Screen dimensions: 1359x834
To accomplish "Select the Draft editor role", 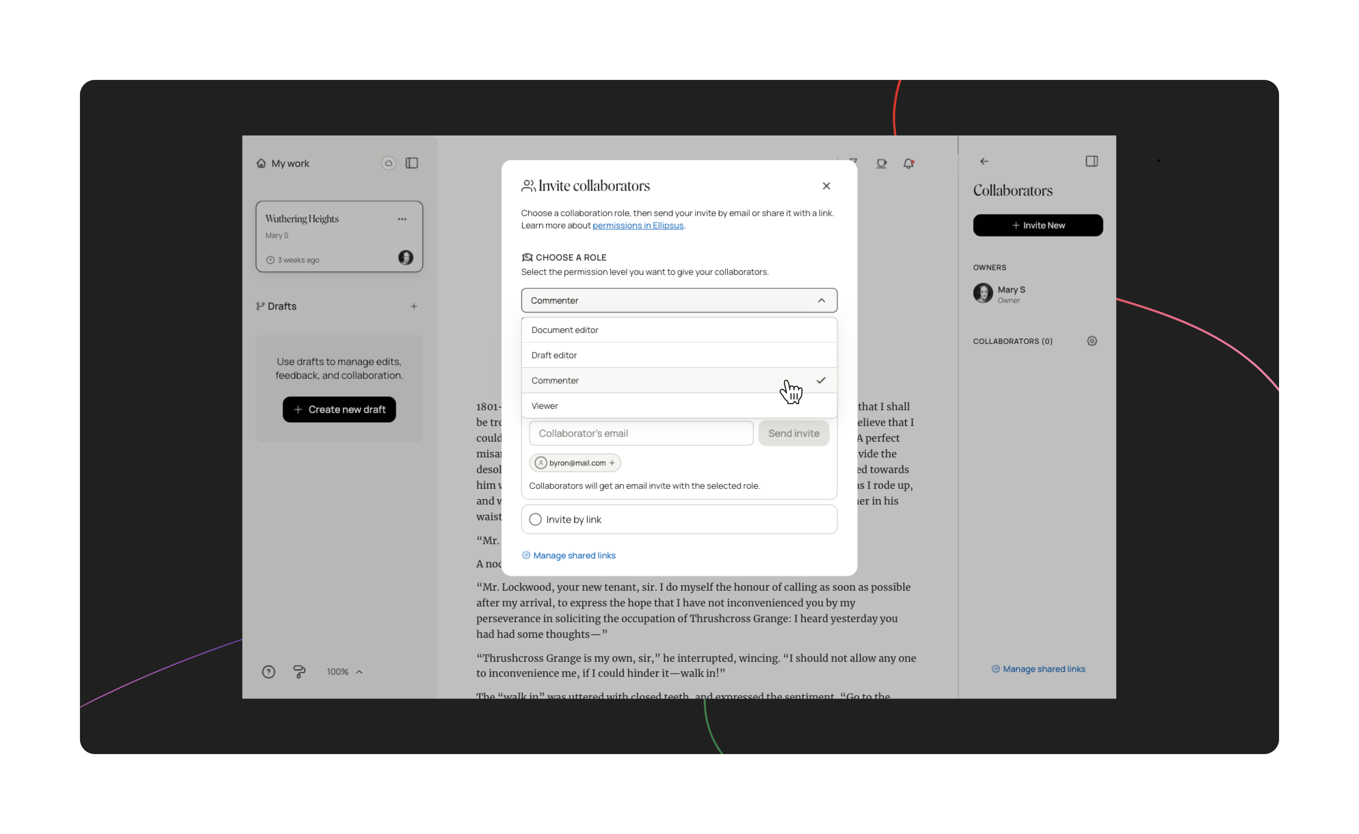I will point(679,355).
